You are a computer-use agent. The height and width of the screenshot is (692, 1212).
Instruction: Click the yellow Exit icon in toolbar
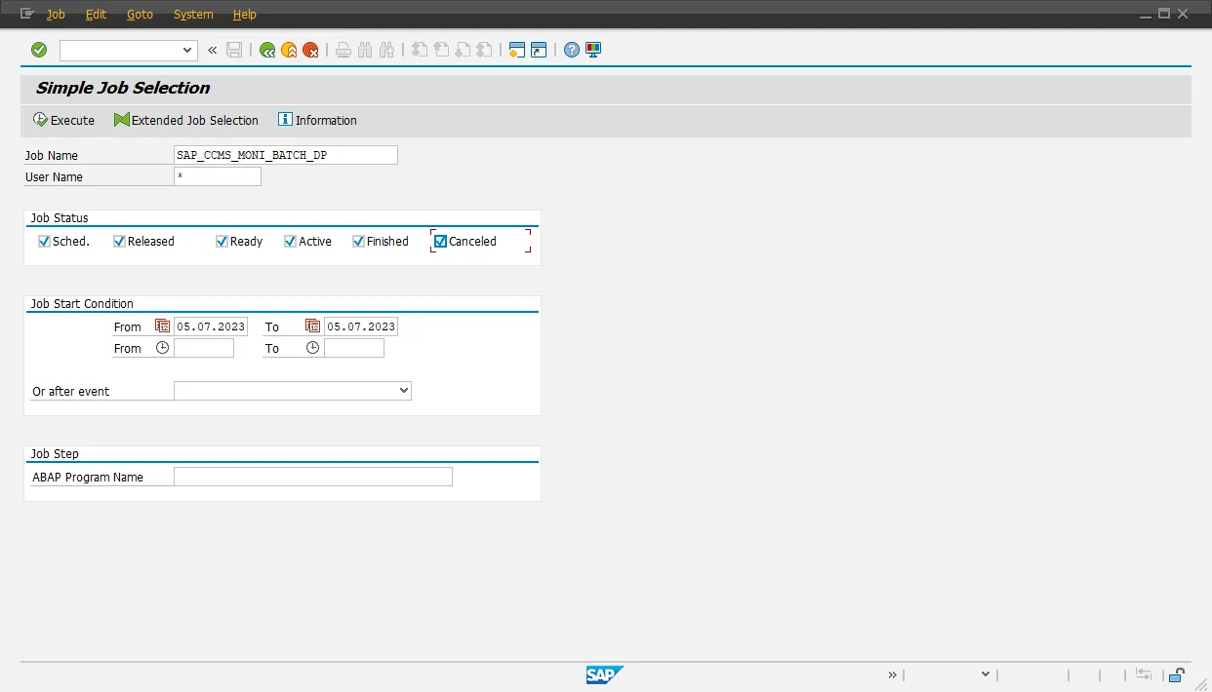coord(289,50)
